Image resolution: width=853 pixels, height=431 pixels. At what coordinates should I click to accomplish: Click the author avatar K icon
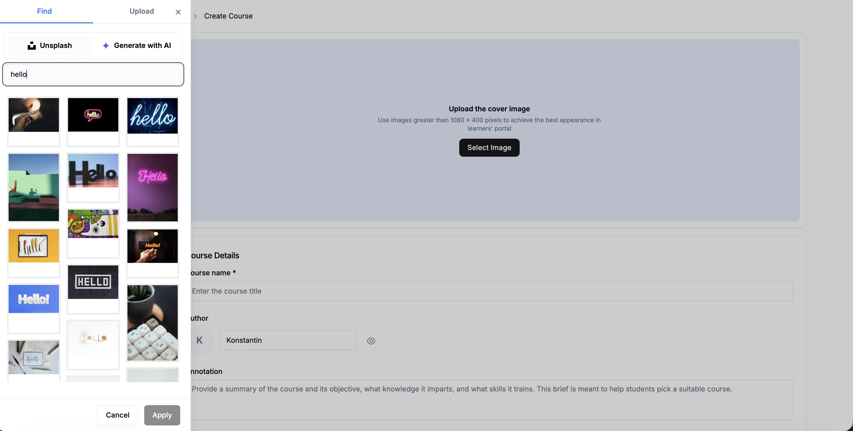click(x=199, y=340)
